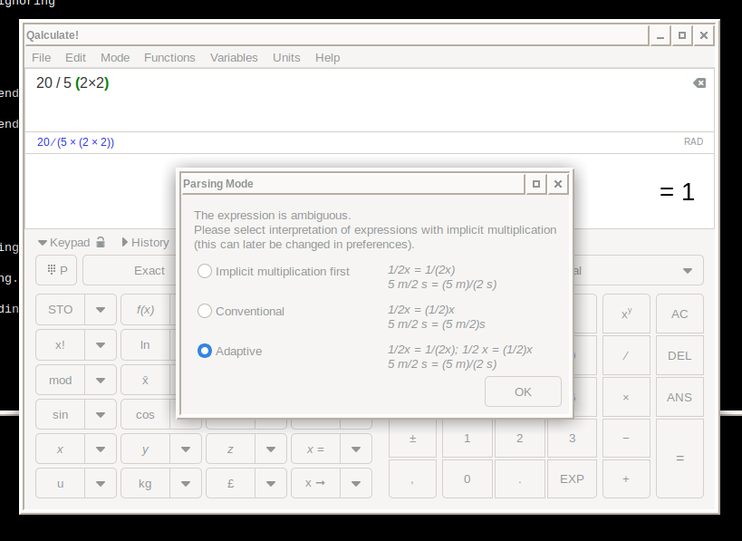
Task: Open the sin button dropdown arrow
Action: pyautogui.click(x=101, y=415)
